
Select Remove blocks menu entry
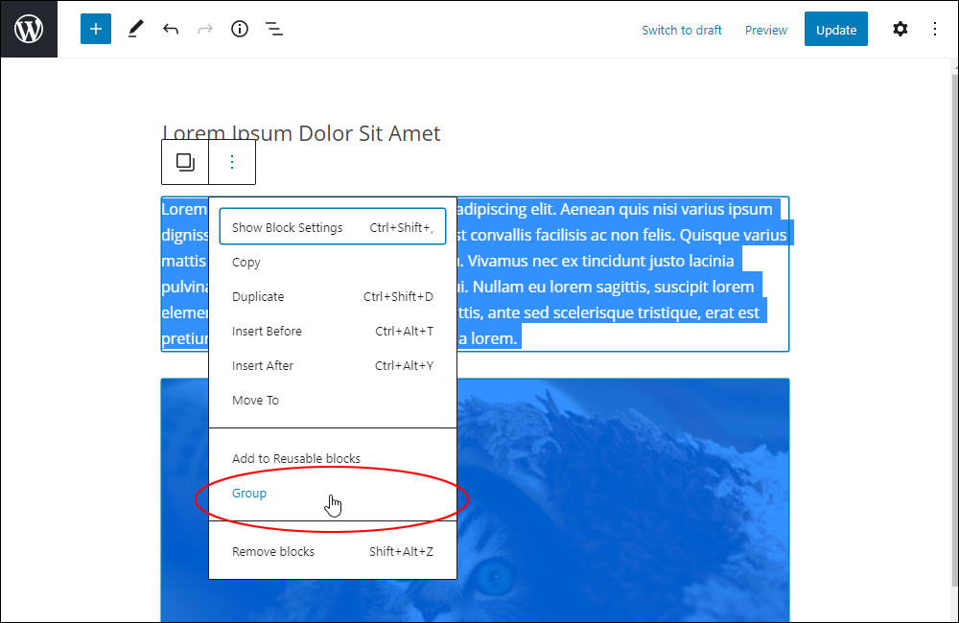333,551
